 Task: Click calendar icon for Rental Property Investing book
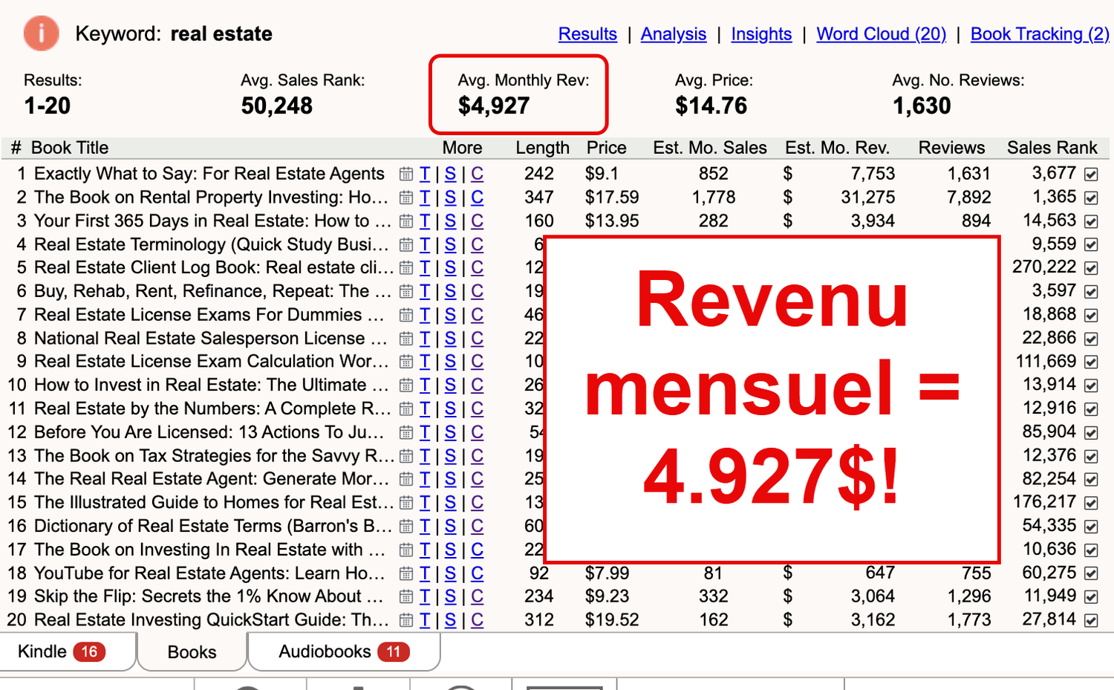406,198
